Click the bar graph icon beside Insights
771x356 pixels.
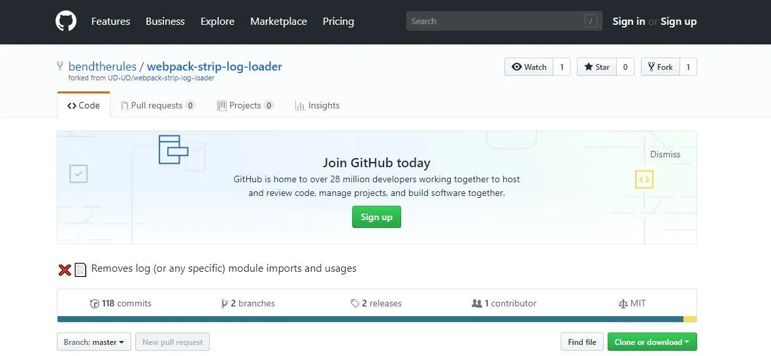[300, 105]
